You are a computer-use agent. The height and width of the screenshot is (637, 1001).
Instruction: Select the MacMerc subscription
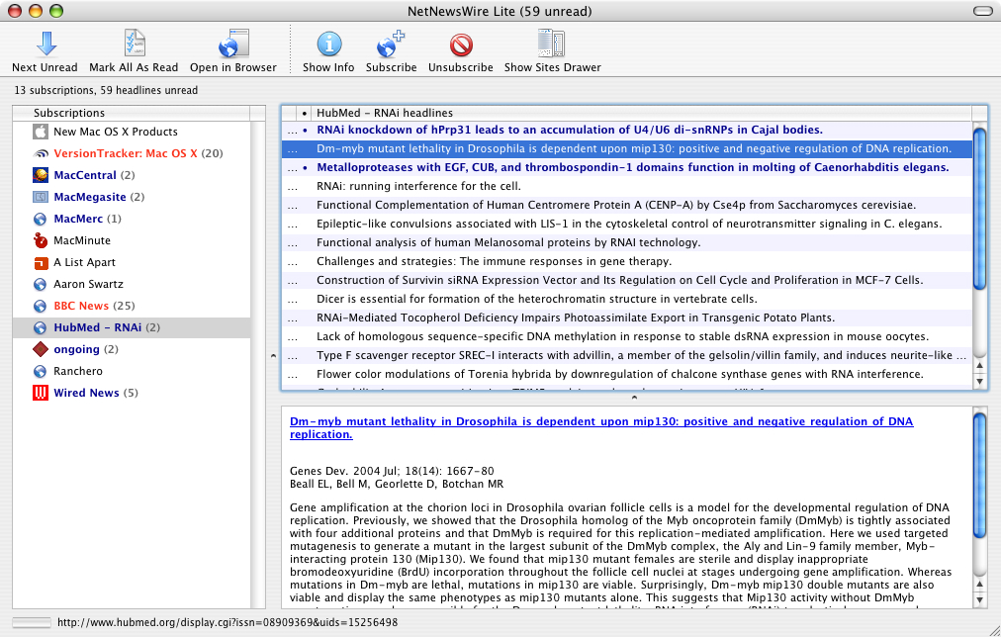coord(132,219)
